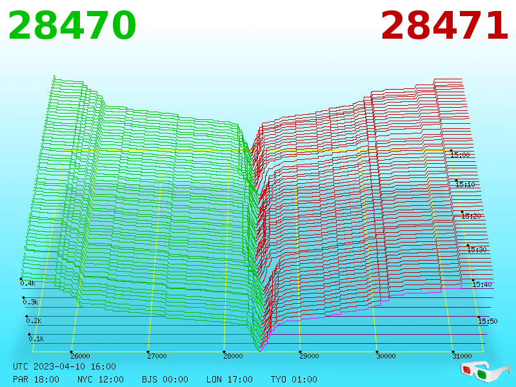Click the 15:10 time axis label
Image resolution: width=516 pixels, height=387 pixels.
click(x=465, y=184)
